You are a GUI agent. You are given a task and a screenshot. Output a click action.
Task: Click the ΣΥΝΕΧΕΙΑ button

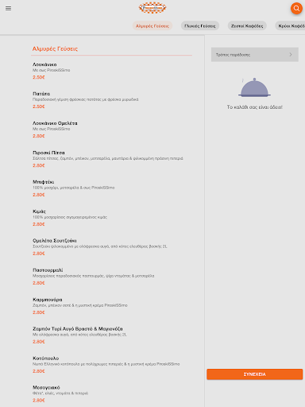[x=255, y=374]
